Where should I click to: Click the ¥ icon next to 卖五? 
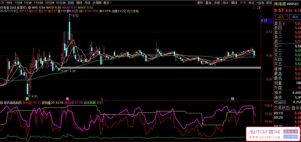tap(284, 24)
